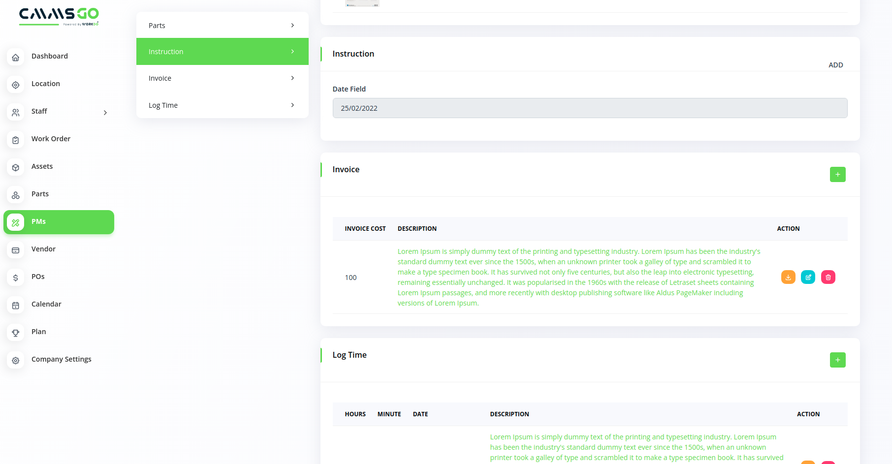The width and height of the screenshot is (892, 464).
Task: Open Company Settings gear icon
Action: [x=16, y=360]
